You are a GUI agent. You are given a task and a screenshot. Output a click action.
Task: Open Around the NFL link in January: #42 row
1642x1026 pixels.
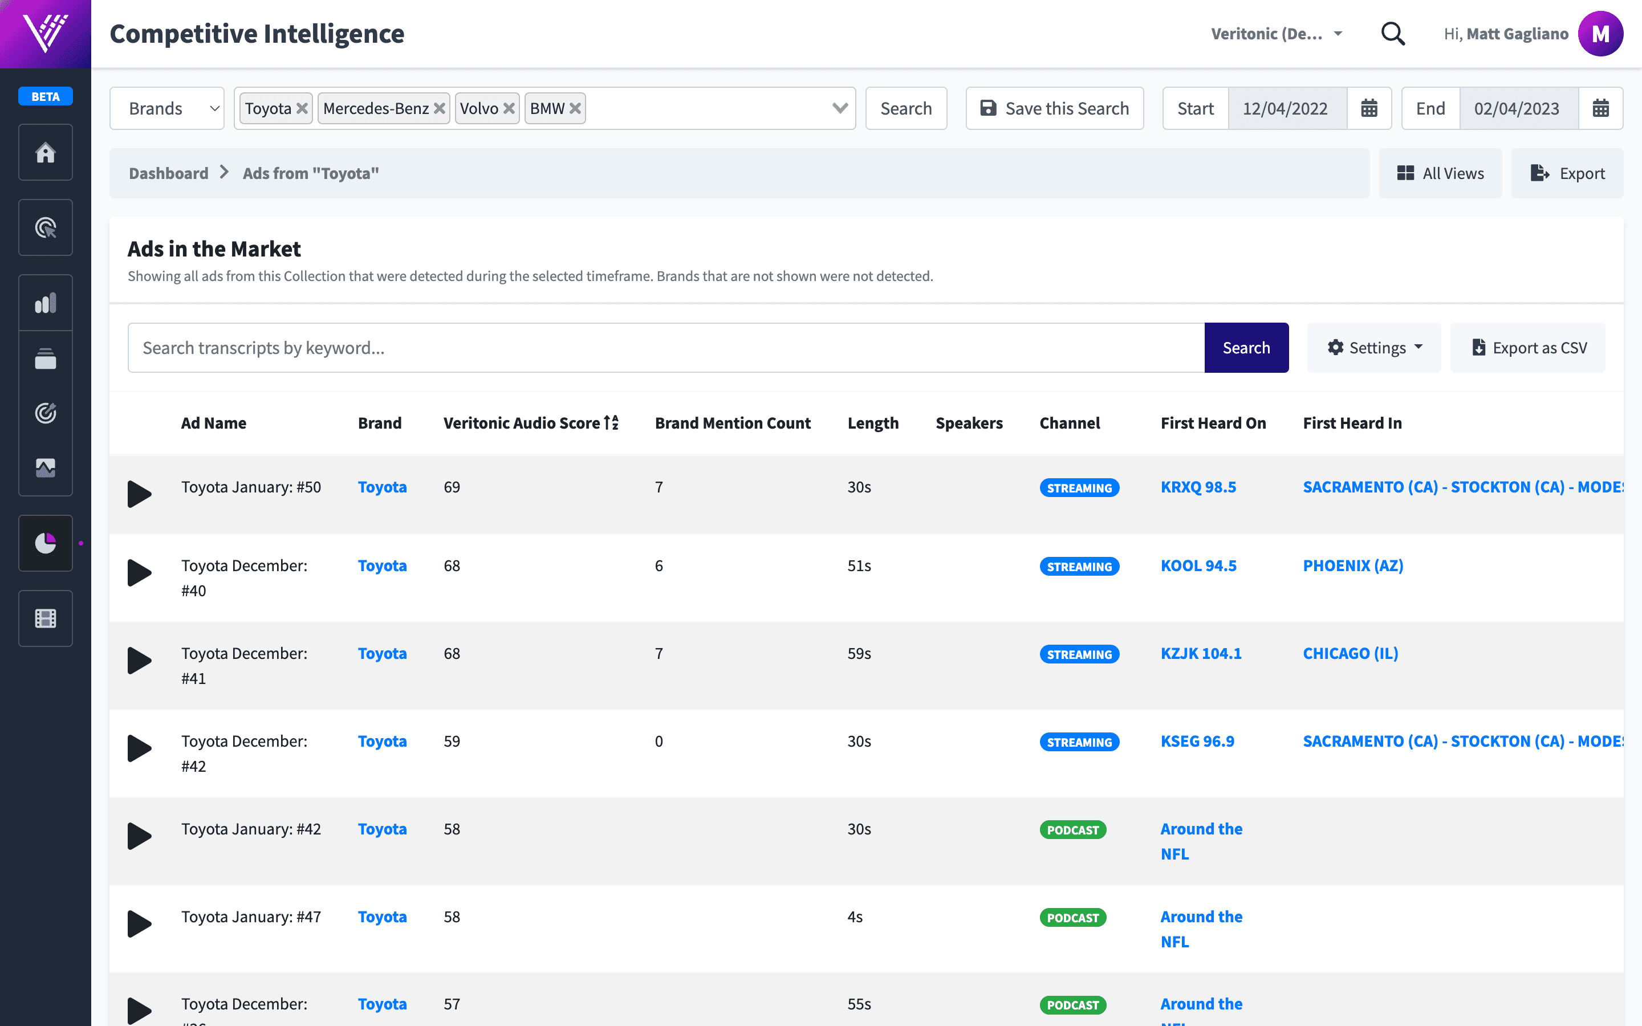[x=1201, y=841]
